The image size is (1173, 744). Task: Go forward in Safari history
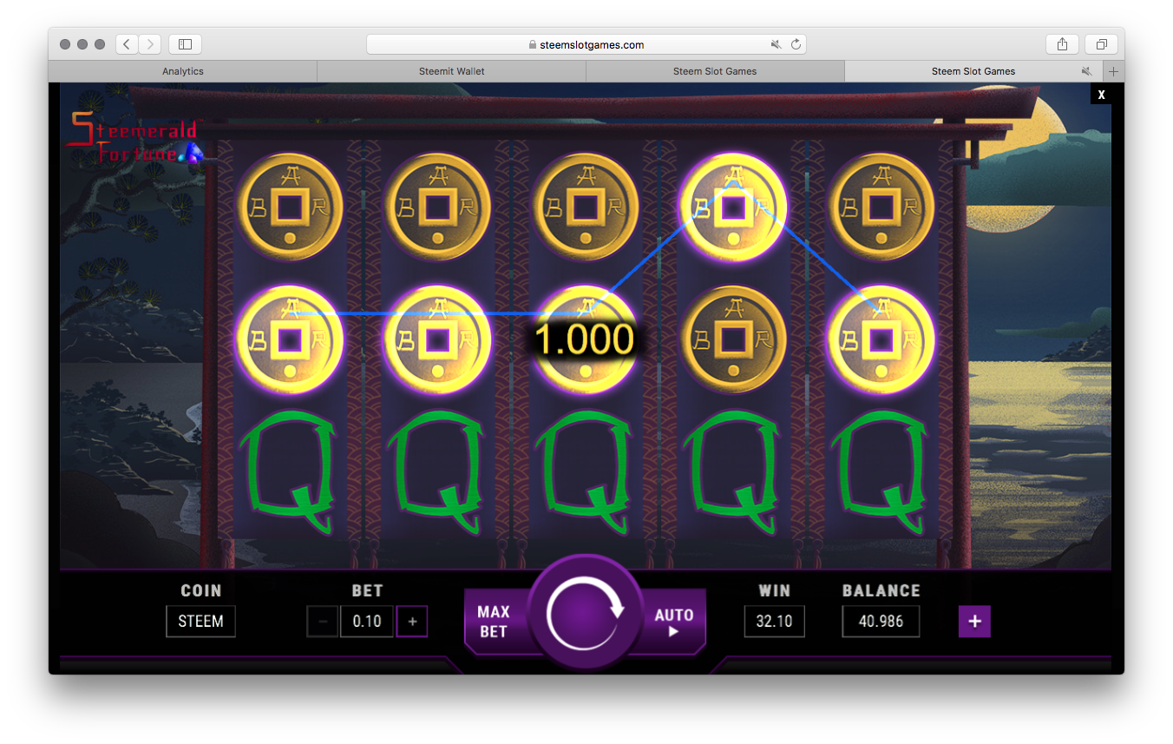[x=150, y=44]
